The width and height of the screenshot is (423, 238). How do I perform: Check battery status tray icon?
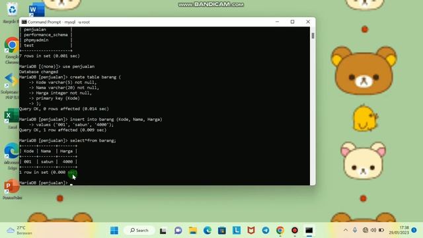click(x=381, y=230)
